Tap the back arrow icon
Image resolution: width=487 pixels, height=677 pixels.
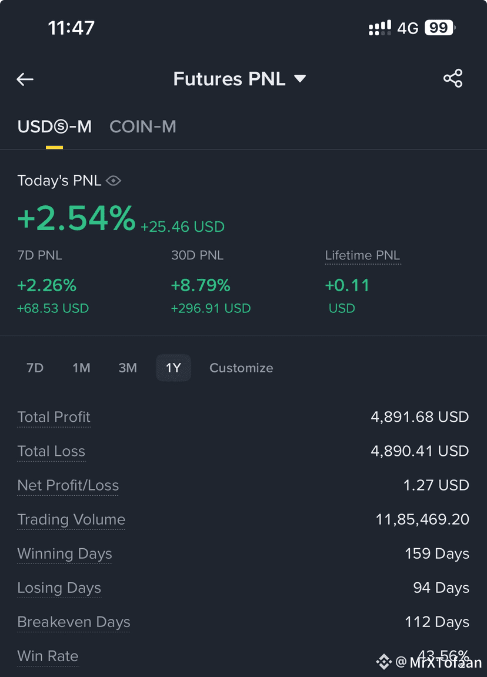point(25,79)
